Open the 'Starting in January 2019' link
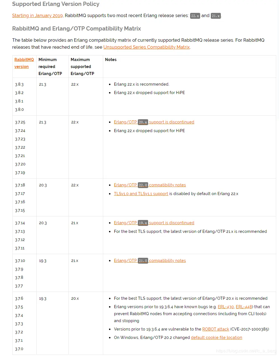 [37, 16]
